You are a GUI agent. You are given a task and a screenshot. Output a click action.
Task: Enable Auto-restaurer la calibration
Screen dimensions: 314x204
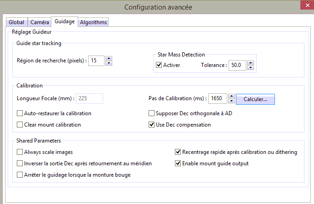tap(20, 113)
